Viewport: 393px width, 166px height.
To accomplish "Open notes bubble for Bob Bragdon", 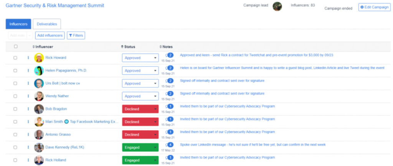I will point(169,106).
